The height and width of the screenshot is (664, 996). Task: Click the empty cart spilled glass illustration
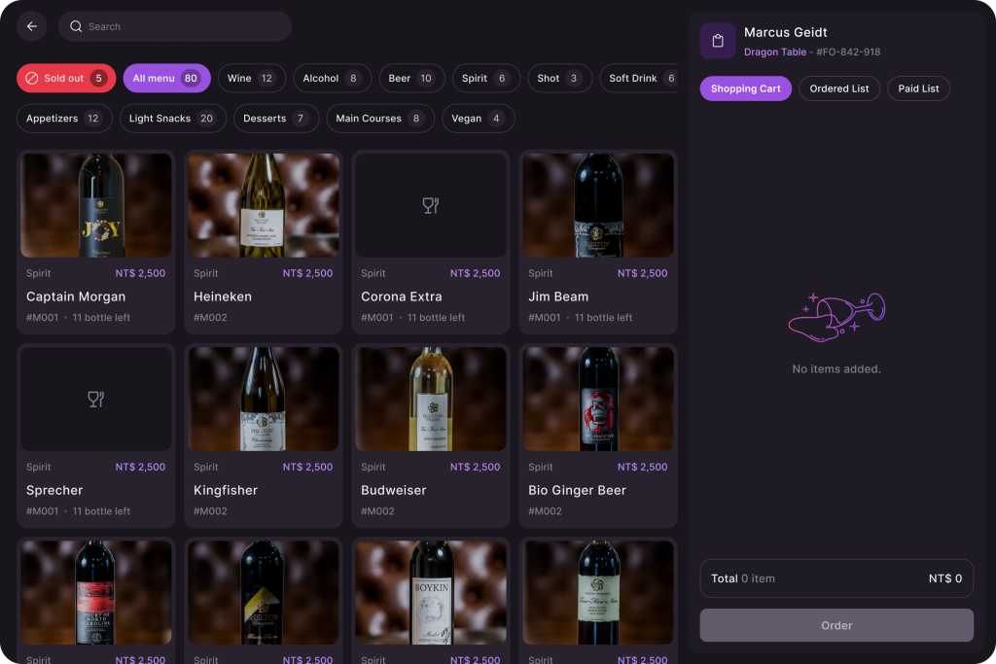coord(836,317)
